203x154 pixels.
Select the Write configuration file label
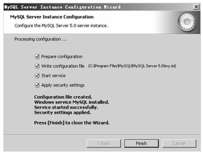[x=63, y=66]
